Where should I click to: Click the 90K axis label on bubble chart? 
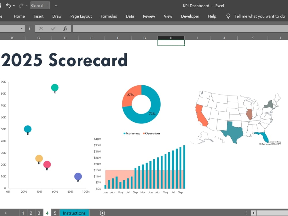click(x=3, y=82)
